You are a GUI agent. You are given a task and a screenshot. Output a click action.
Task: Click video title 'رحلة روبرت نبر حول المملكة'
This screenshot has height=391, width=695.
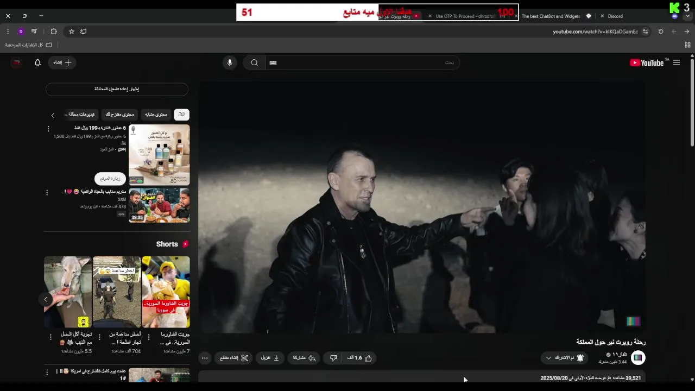tap(611, 342)
